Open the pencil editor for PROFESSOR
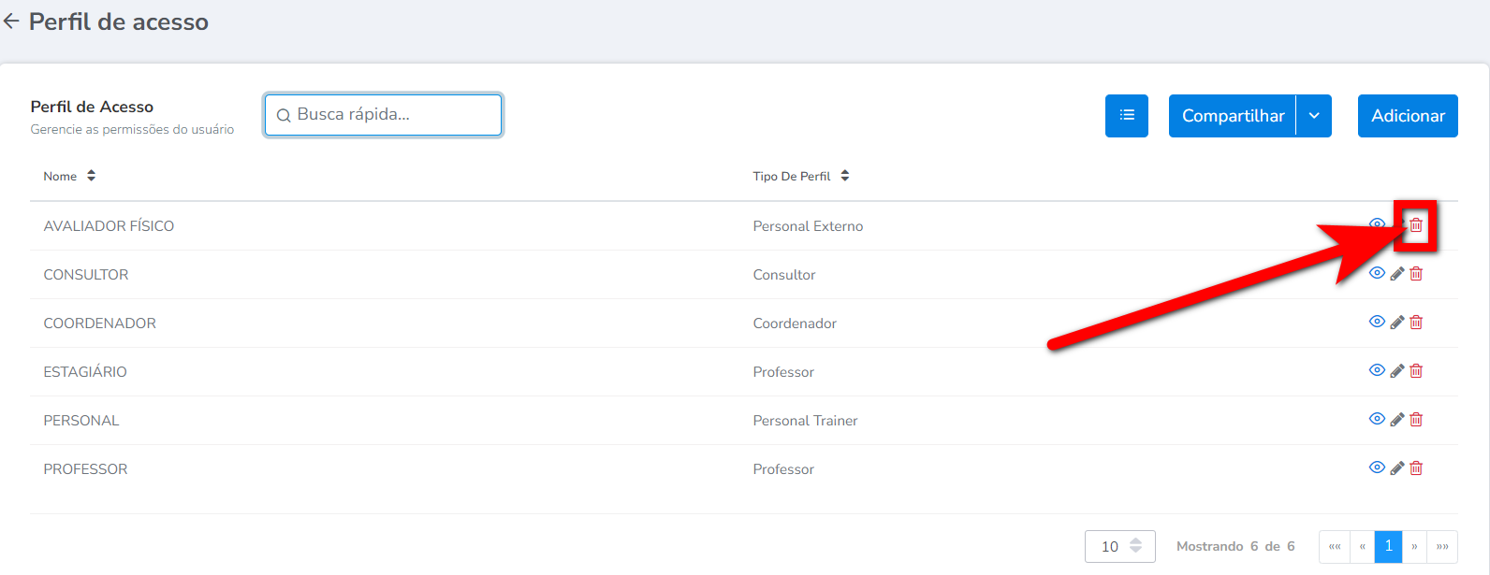The image size is (1490, 575). pyautogui.click(x=1396, y=468)
